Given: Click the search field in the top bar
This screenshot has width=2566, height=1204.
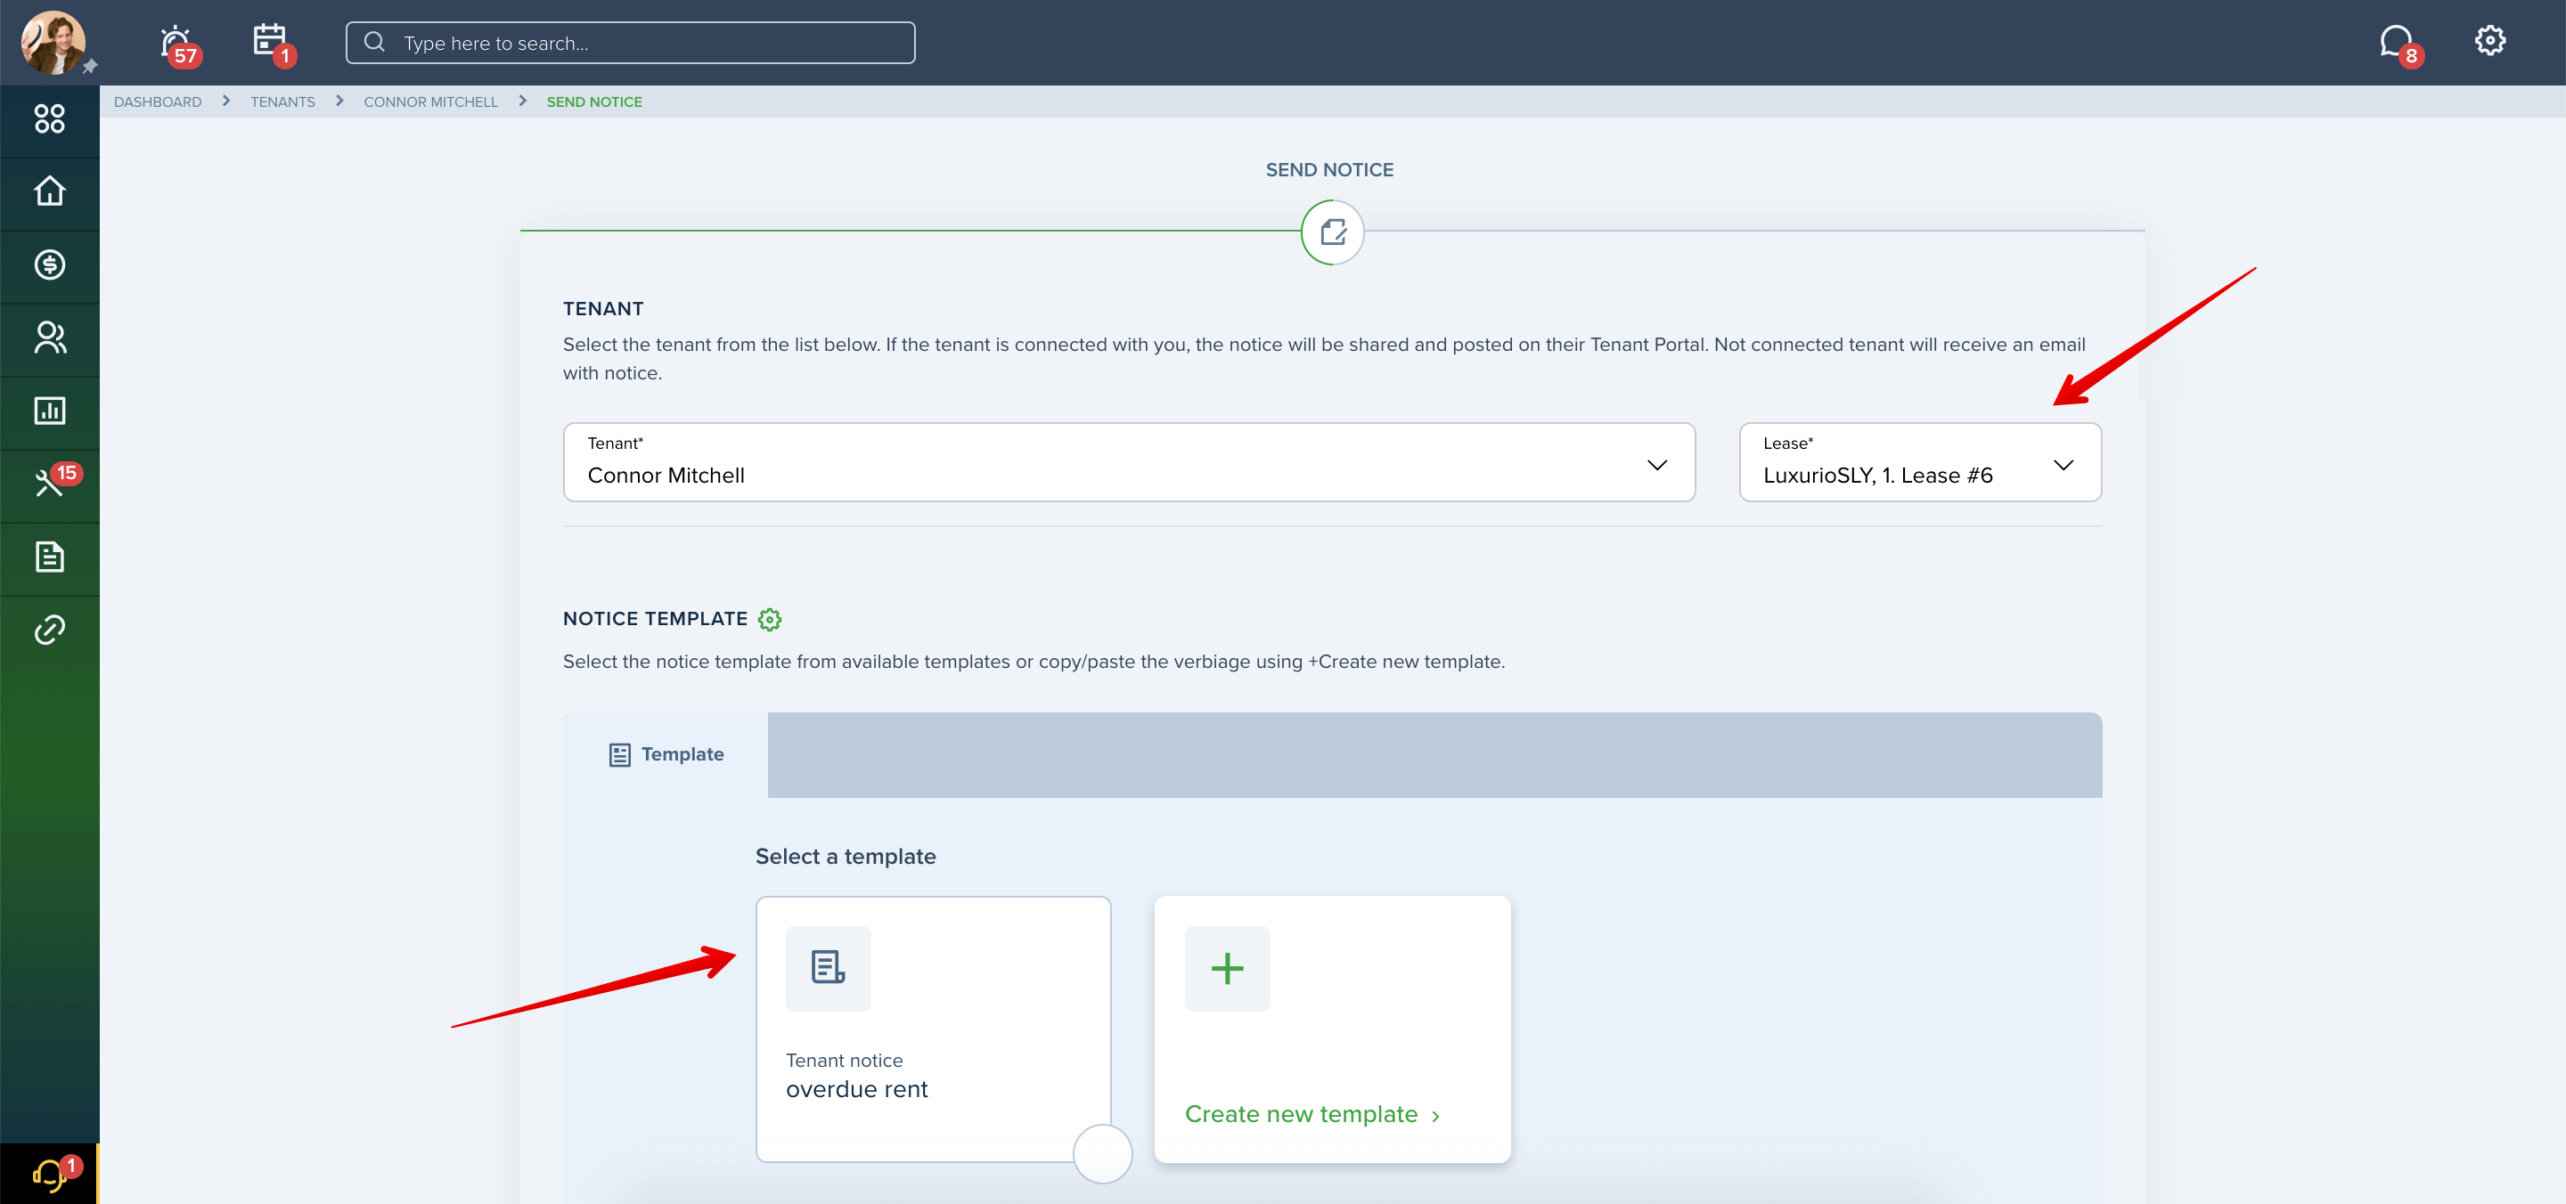Looking at the screenshot, I should (x=630, y=43).
